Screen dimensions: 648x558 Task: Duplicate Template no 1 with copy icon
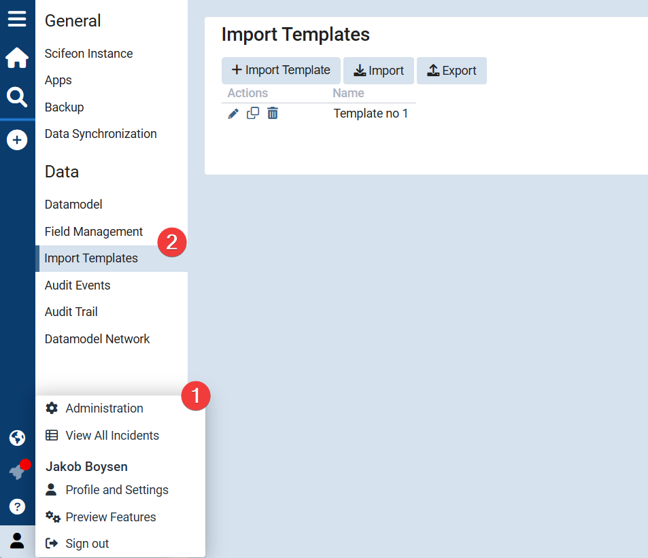point(253,114)
